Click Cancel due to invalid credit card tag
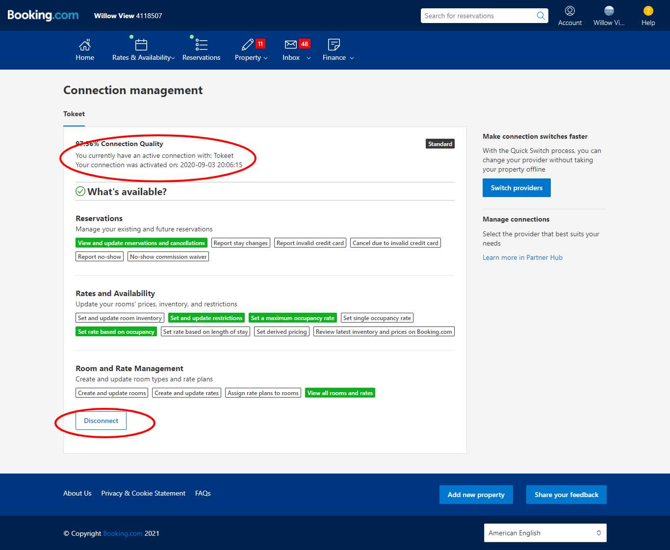Image resolution: width=670 pixels, height=550 pixels. (x=395, y=243)
